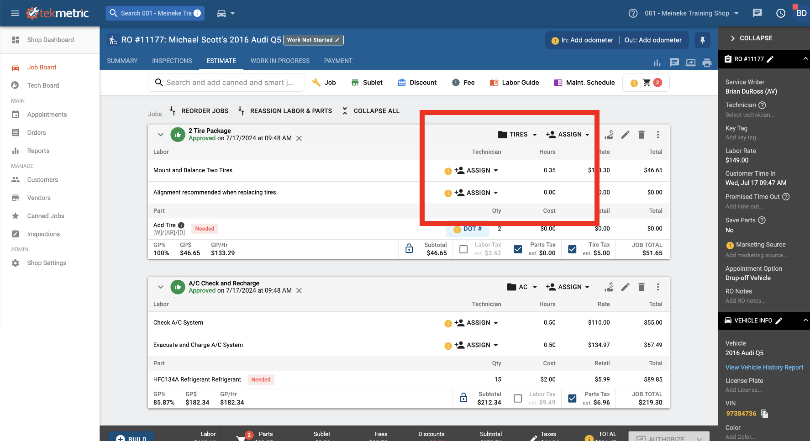Click the Work Not Started status badge
The height and width of the screenshot is (441, 810).
point(313,40)
